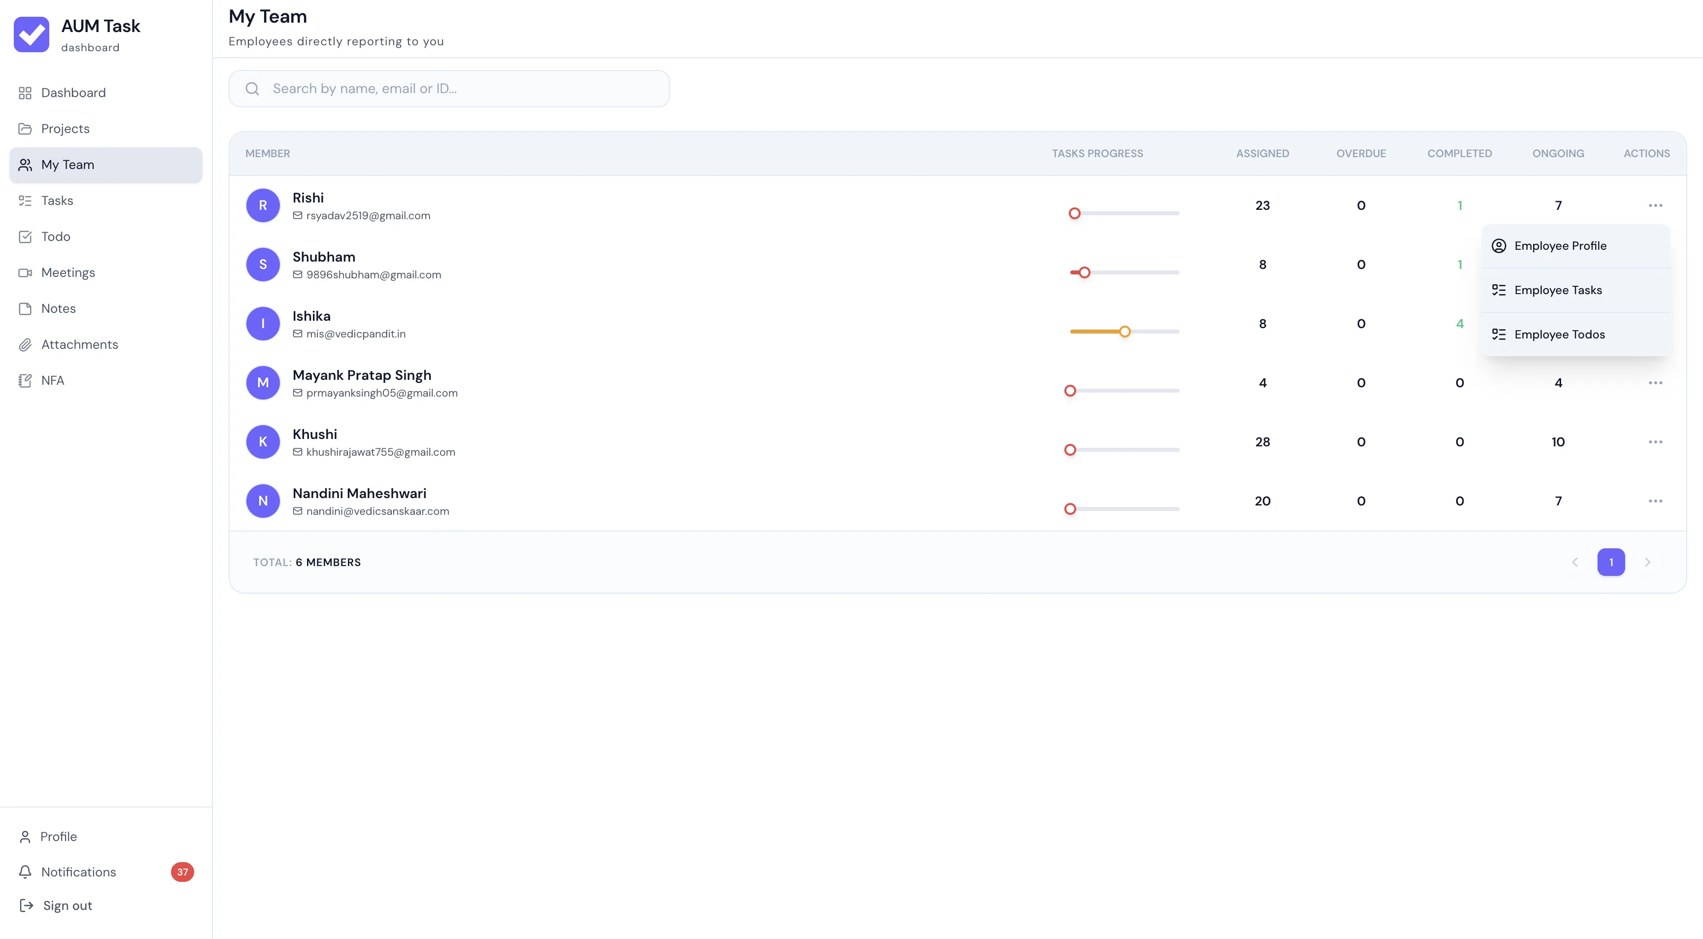Go to the previous page arrow
The image size is (1703, 939).
coord(1575,562)
